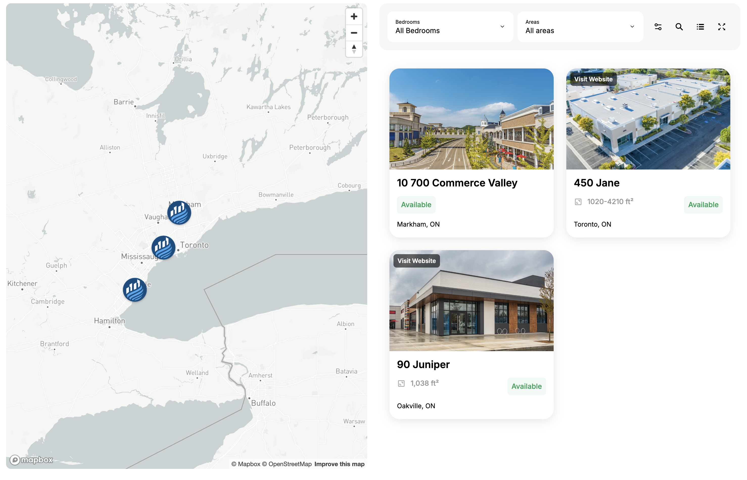Screen dimensions: 747x480
Task: Toggle fullscreen expand icon
Action: 721,27
